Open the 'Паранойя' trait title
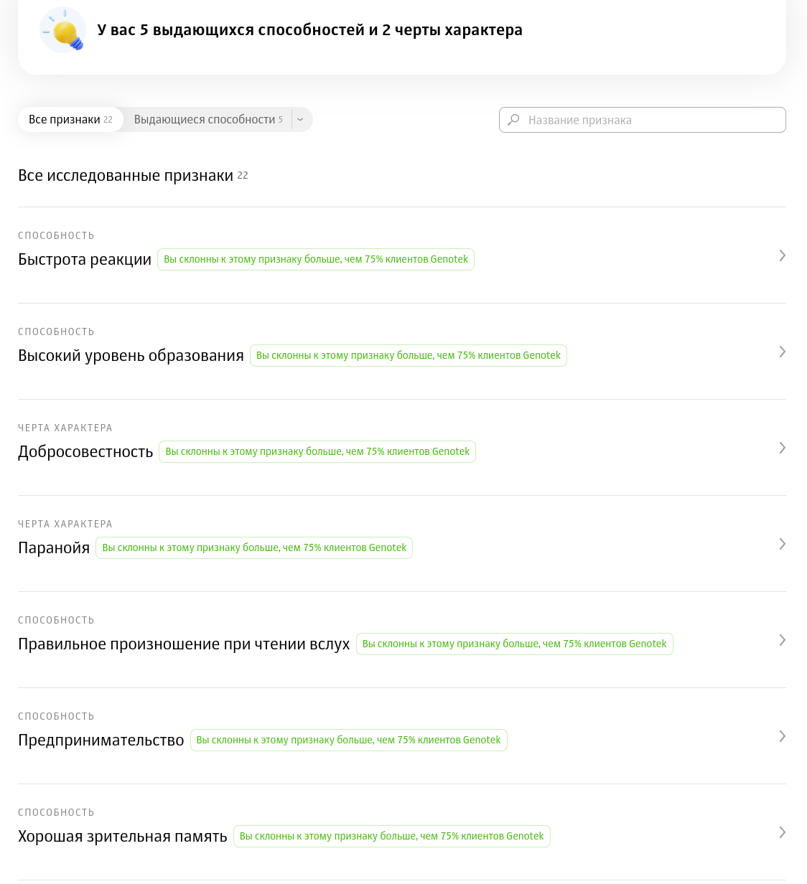Image resolution: width=807 pixels, height=884 pixels. (x=54, y=548)
